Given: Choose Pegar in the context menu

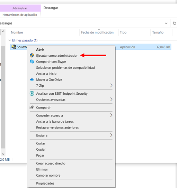Looking at the screenshot, I should (x=40, y=156).
